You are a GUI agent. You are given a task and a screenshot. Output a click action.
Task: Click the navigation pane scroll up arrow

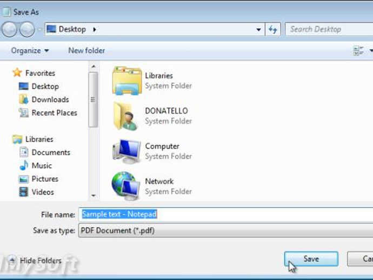coord(93,66)
